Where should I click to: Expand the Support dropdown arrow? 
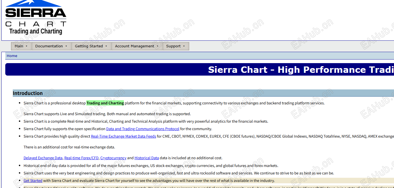pyautogui.click(x=184, y=46)
